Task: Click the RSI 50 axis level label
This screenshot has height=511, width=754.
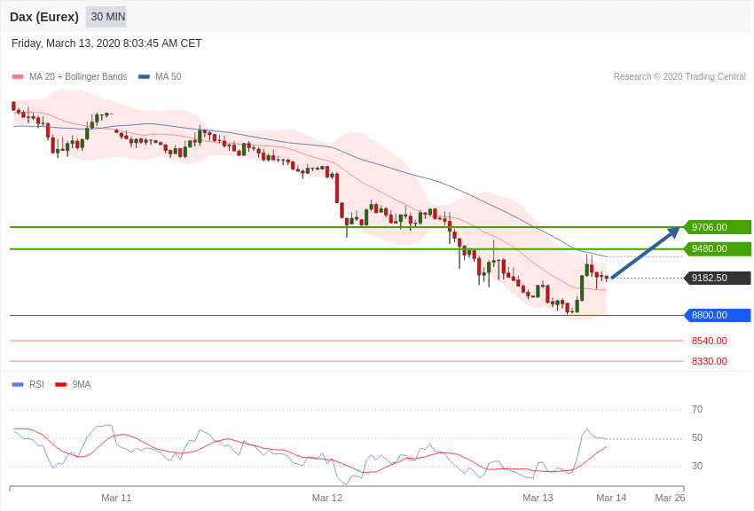Action: (697, 438)
